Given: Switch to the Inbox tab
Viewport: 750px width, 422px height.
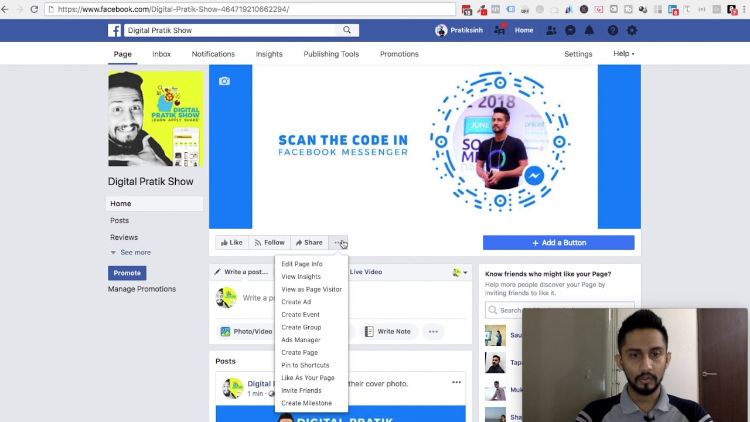Looking at the screenshot, I should pos(162,54).
